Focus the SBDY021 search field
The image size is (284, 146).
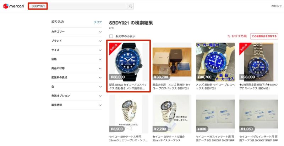[81, 6]
